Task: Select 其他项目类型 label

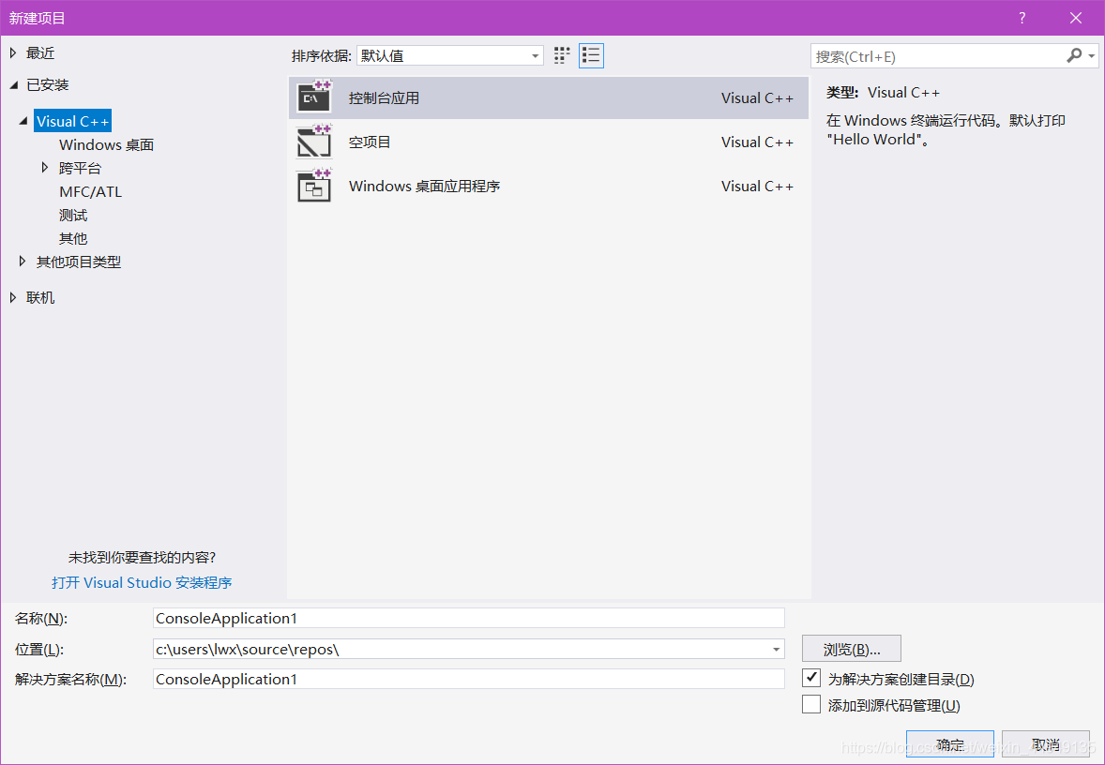Action: pyautogui.click(x=79, y=262)
